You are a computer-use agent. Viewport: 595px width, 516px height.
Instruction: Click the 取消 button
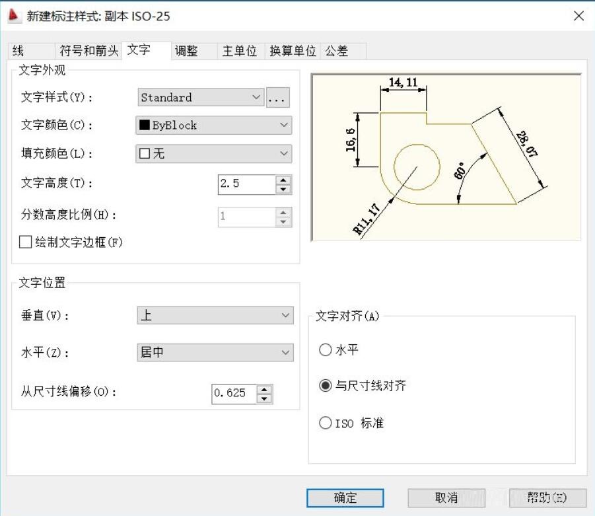point(446,498)
